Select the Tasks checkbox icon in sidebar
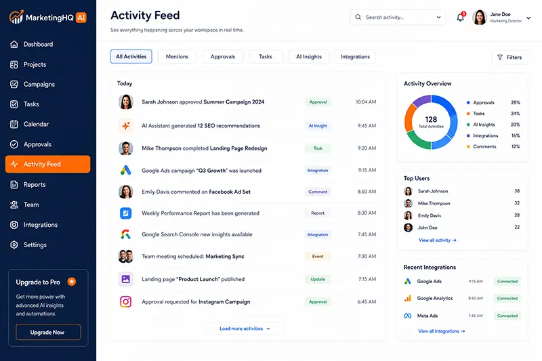This screenshot has width=542, height=361. coord(14,104)
